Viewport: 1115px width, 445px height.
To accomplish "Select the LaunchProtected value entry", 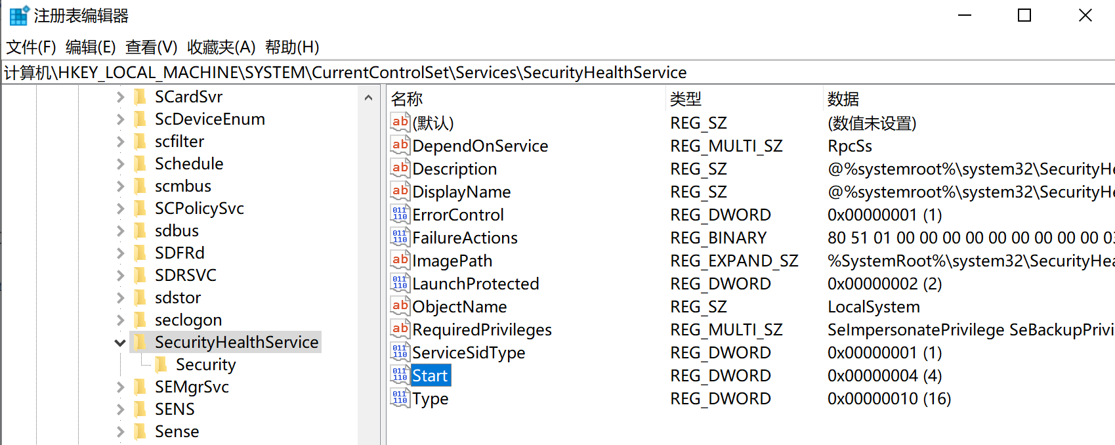I will coord(475,284).
